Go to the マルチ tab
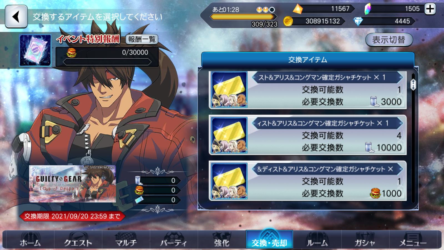This screenshot has width=444, height=250. click(126, 240)
